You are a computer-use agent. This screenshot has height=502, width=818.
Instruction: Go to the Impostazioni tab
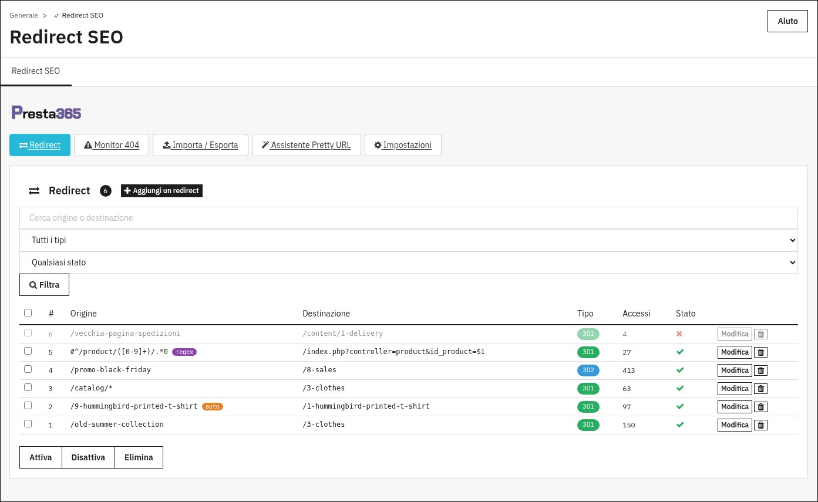click(x=403, y=145)
